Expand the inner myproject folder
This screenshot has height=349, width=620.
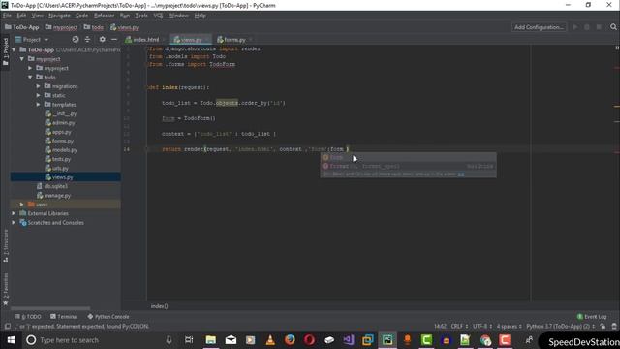30,68
